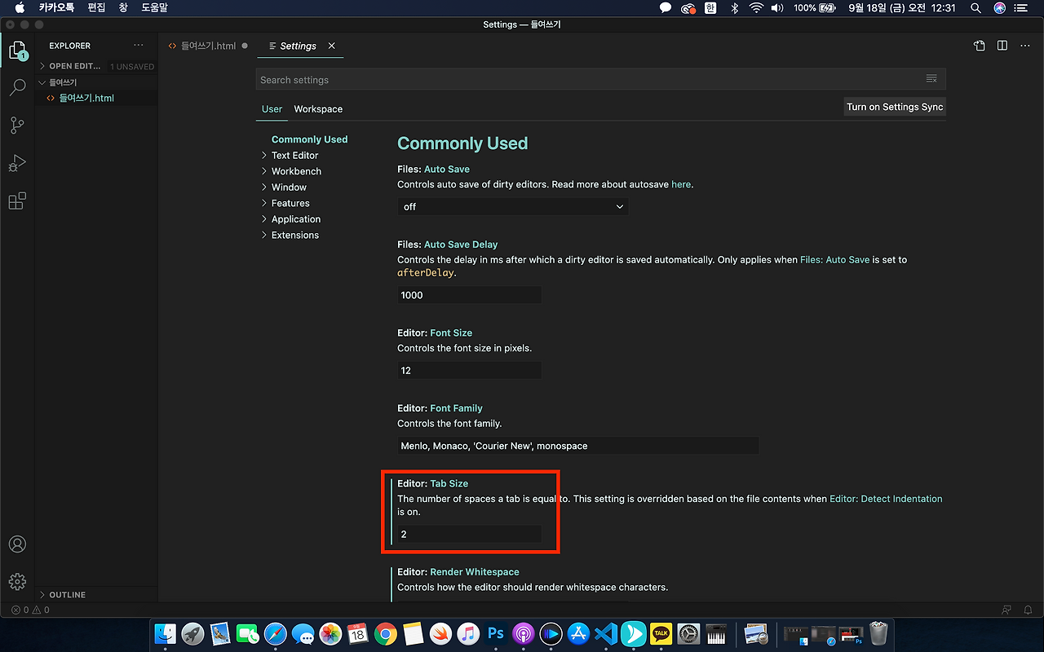1044x652 pixels.
Task: Open the Manage gear in the lower left
Action: [17, 581]
